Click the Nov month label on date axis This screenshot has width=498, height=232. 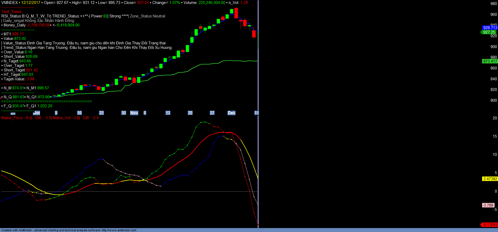point(134,113)
